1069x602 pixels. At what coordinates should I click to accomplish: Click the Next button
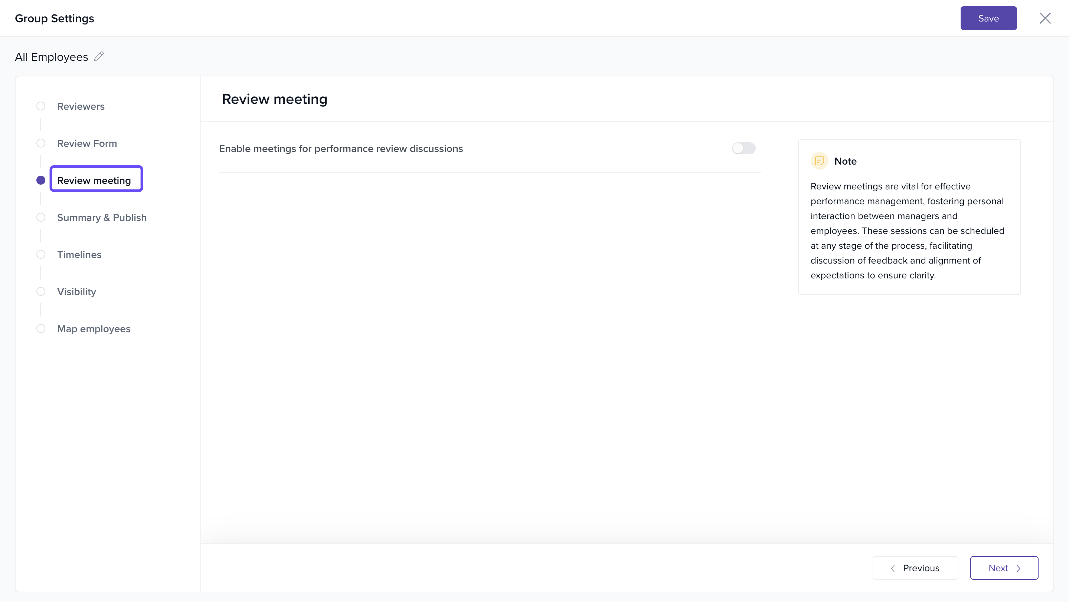pos(1003,568)
